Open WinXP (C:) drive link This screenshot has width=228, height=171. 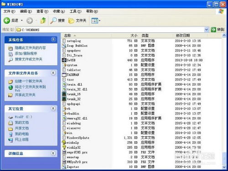[x=23, y=117]
